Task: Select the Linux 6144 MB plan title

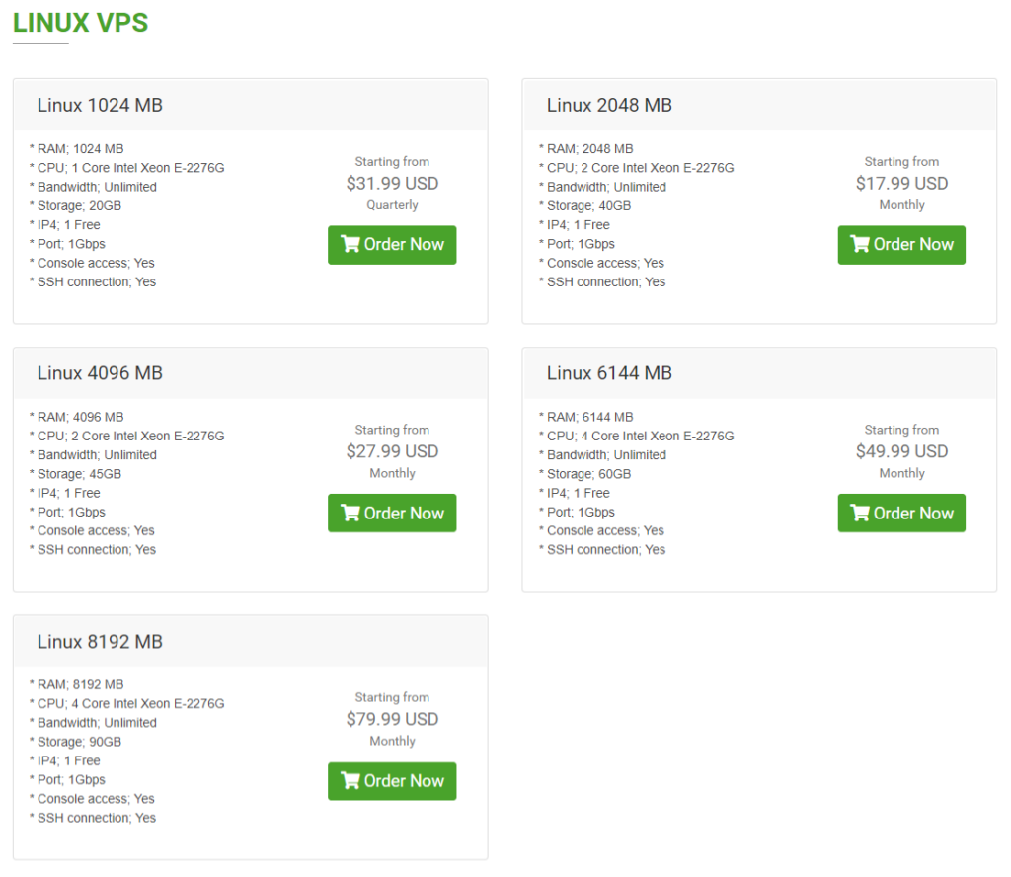Action: click(x=608, y=373)
